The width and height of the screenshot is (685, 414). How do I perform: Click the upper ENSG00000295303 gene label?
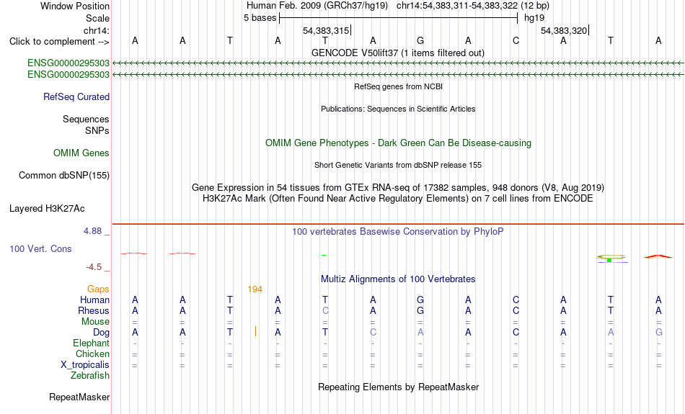click(x=68, y=63)
